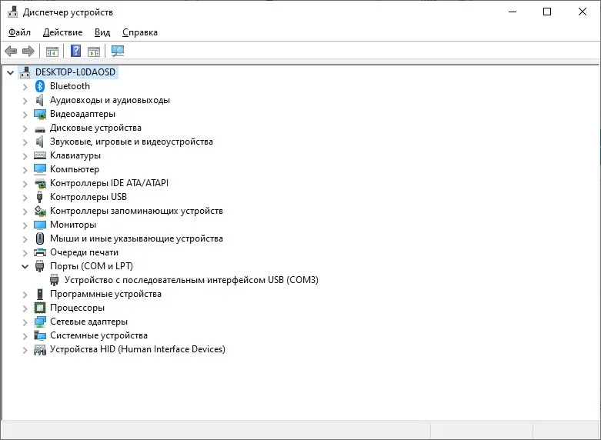Select the Компьютер label
The width and height of the screenshot is (601, 440).
[75, 169]
